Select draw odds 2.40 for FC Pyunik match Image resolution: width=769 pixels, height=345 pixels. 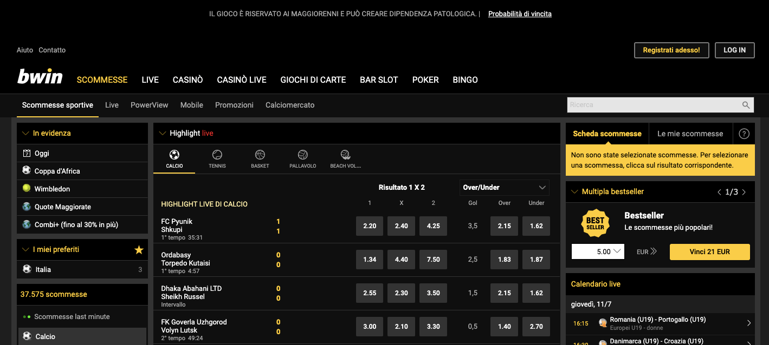402,226
